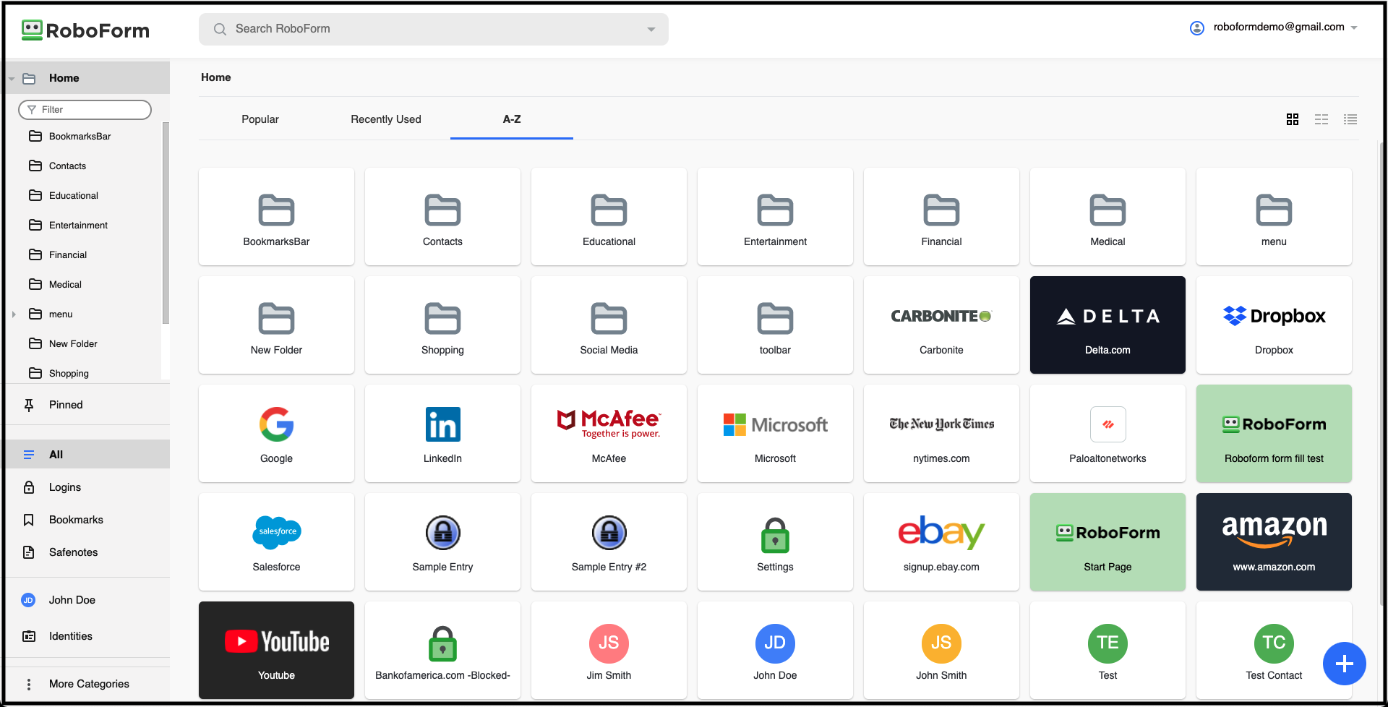Show Logins category
Image resolution: width=1388 pixels, height=707 pixels.
pos(88,487)
